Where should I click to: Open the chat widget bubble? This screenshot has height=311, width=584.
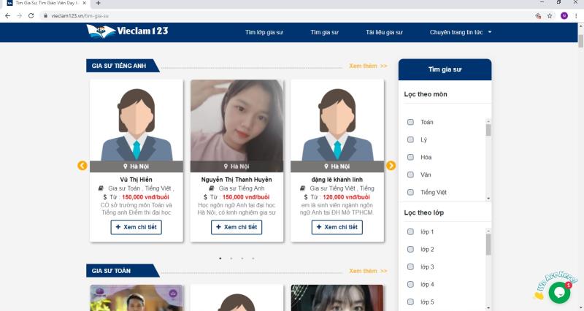point(559,292)
